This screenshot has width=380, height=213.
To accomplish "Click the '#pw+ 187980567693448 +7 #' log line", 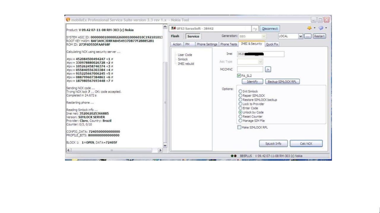I will [90, 80].
